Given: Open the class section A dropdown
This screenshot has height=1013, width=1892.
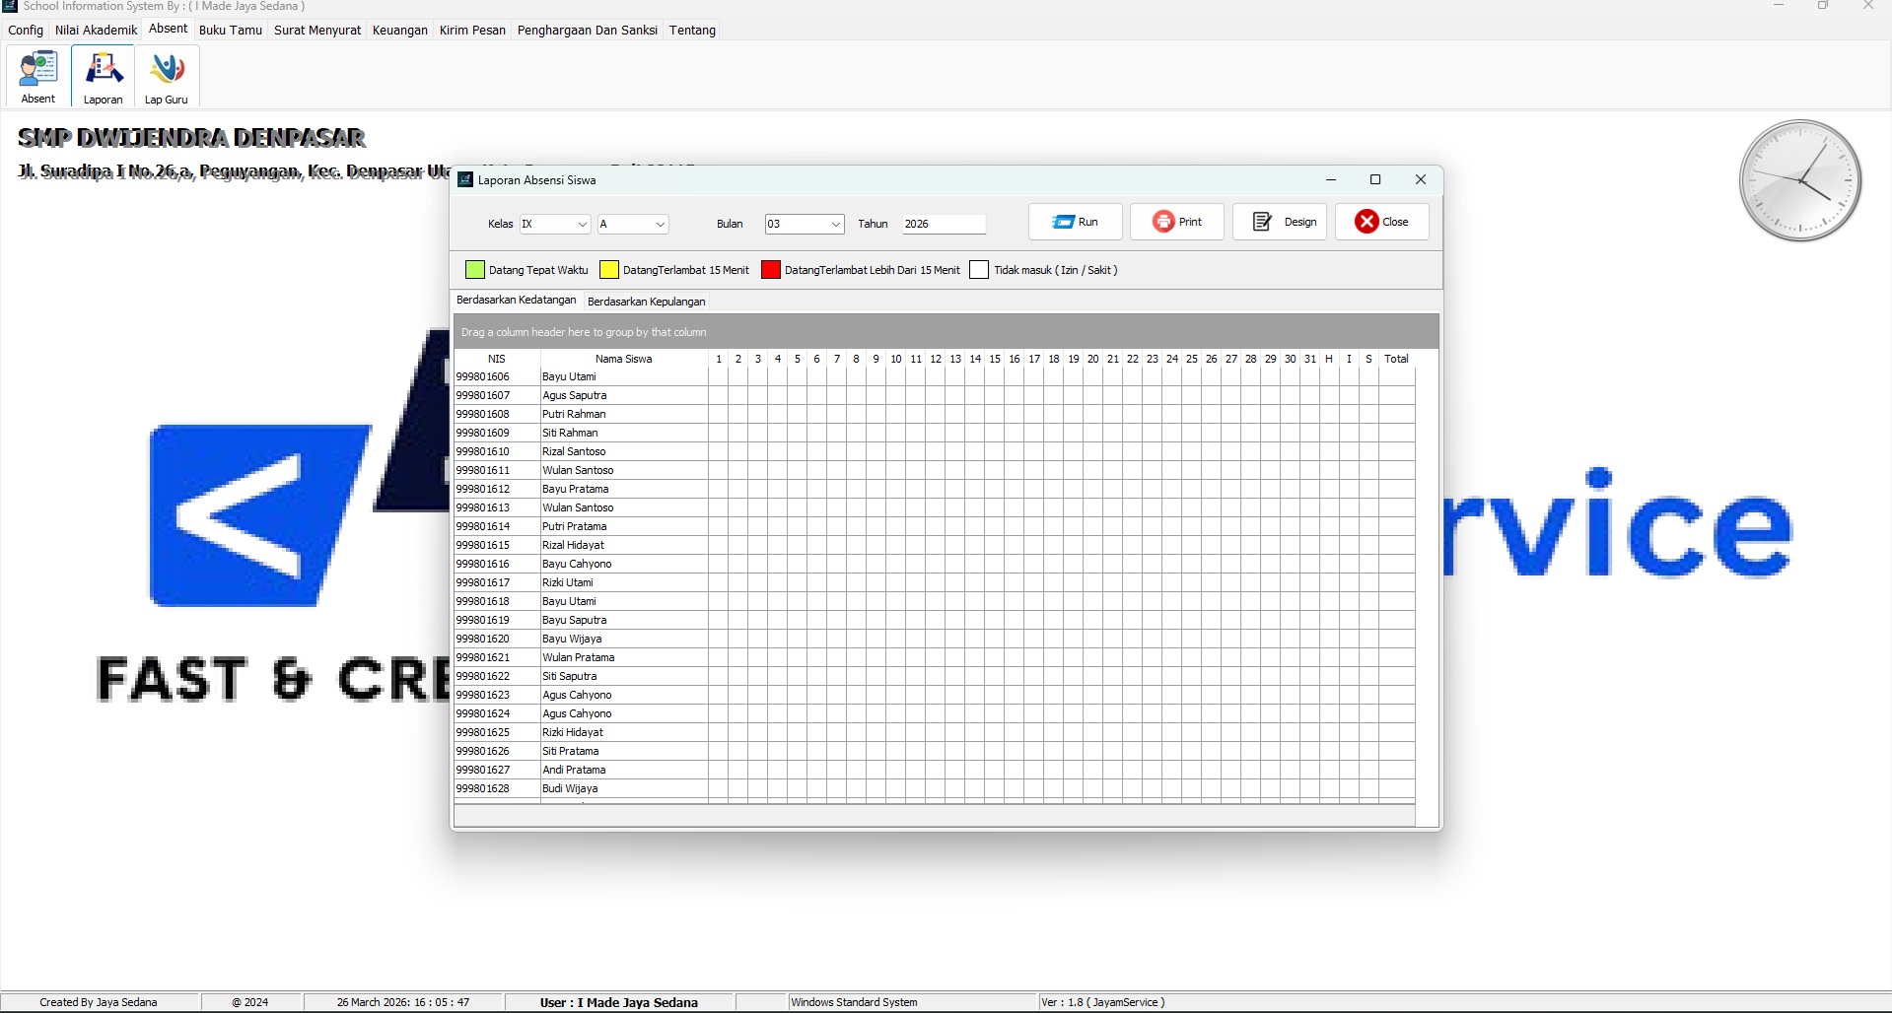Looking at the screenshot, I should click(x=660, y=225).
